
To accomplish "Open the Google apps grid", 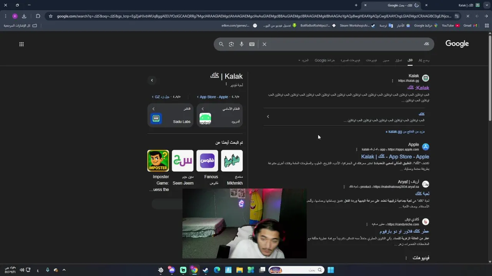I will click(x=22, y=44).
